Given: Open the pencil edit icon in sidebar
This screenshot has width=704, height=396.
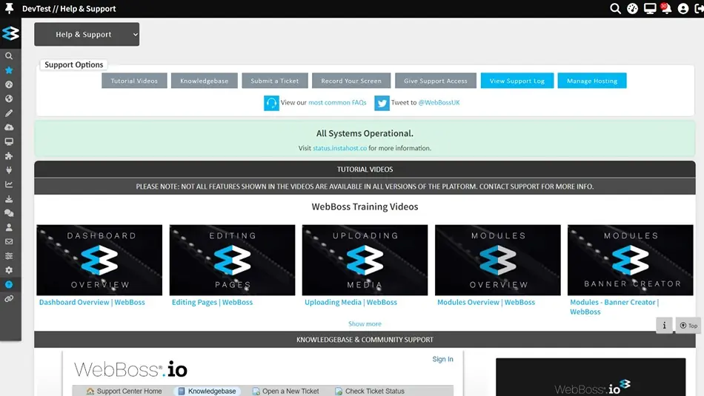Looking at the screenshot, I should pyautogui.click(x=9, y=113).
